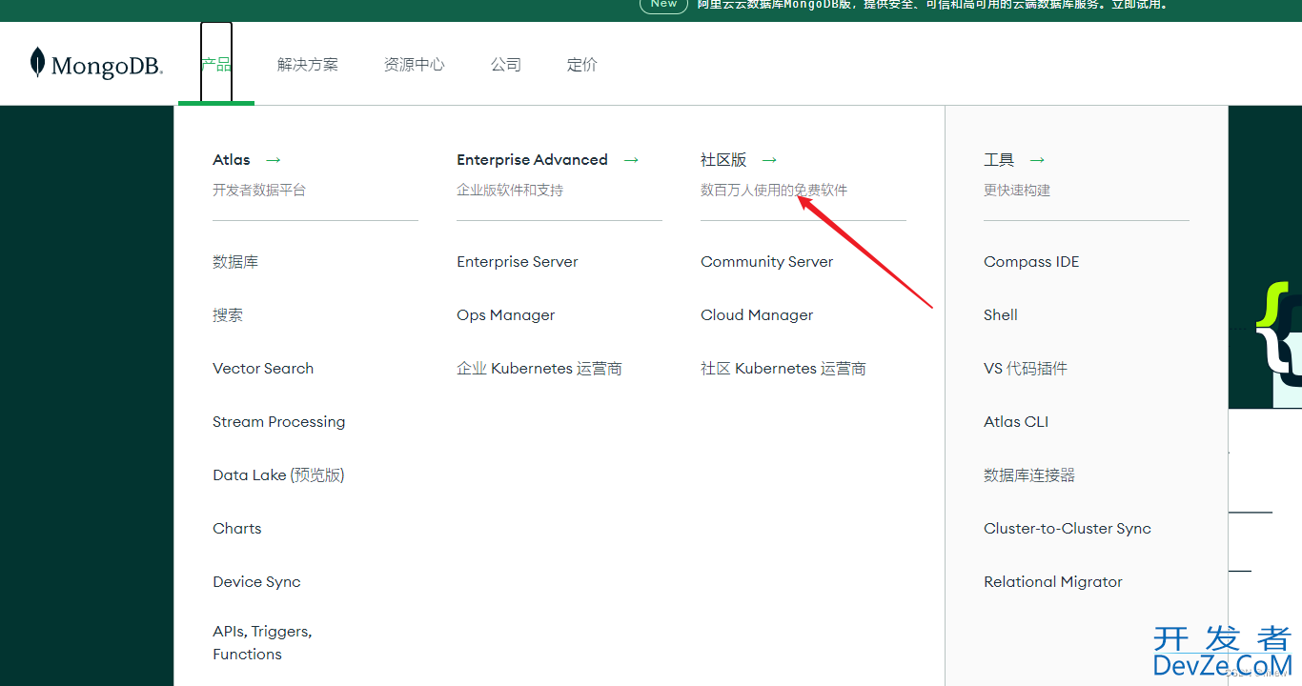The height and width of the screenshot is (686, 1302).
Task: Open Cloud Manager
Action: point(757,315)
